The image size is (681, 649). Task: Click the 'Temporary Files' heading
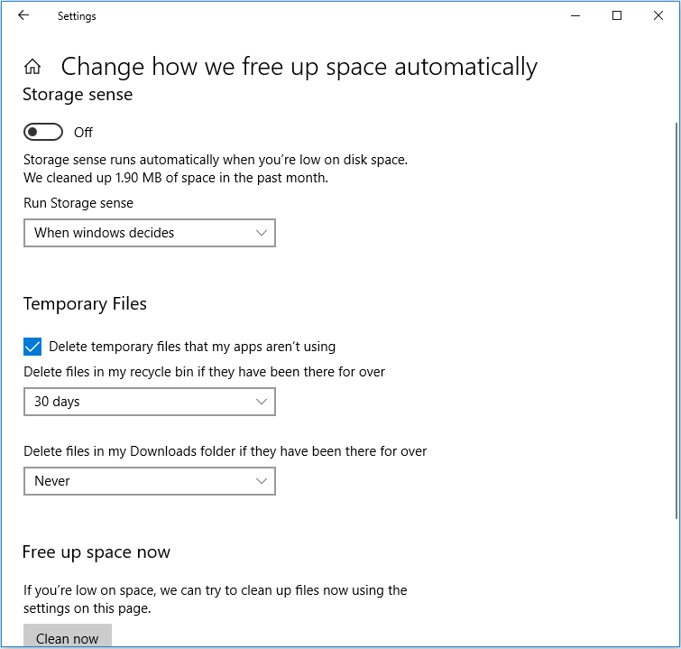(85, 304)
